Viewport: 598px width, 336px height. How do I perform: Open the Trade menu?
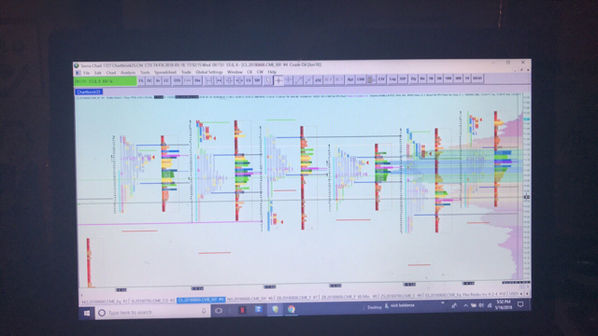[186, 72]
